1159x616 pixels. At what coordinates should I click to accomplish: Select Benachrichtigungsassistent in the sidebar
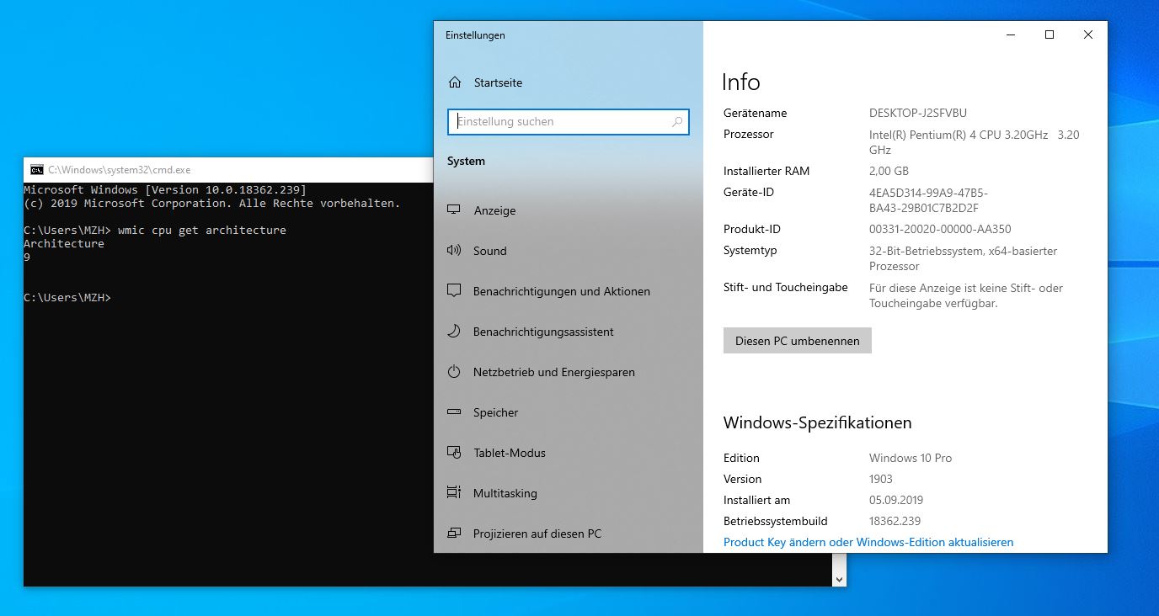[x=569, y=332]
